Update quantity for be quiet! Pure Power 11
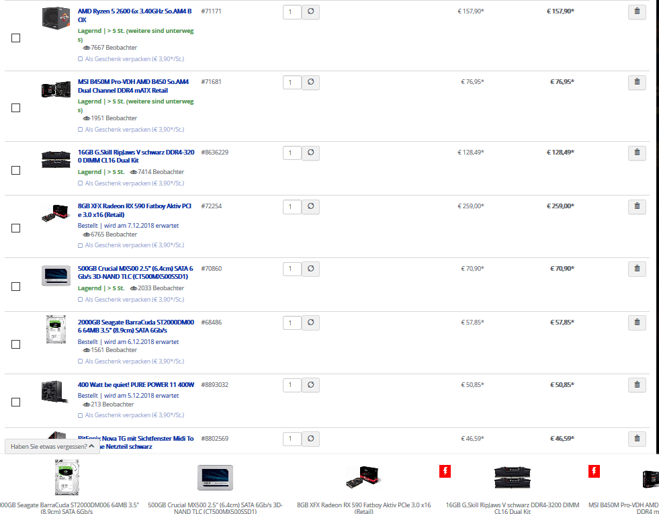Viewport: 659px width, 514px height. coord(310,385)
